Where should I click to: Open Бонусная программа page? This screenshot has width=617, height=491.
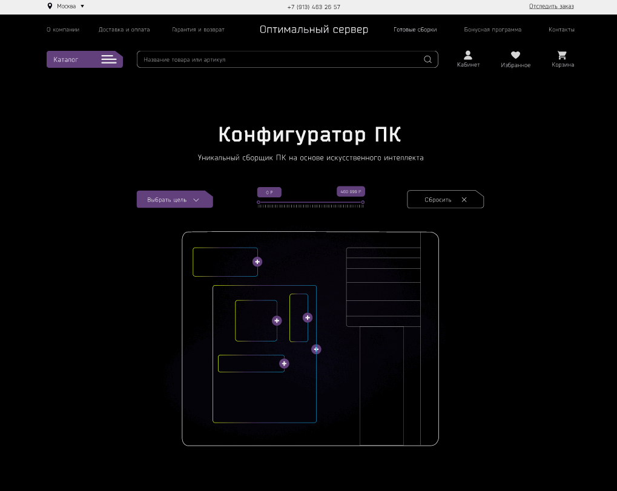[x=492, y=30]
